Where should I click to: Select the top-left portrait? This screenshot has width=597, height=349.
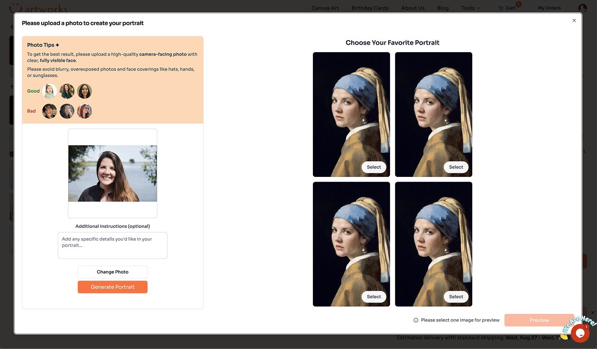click(x=374, y=167)
